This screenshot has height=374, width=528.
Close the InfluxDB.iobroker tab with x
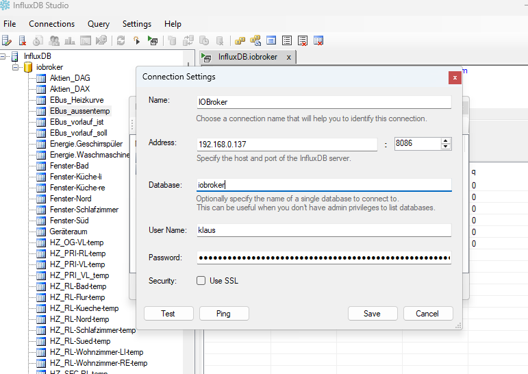click(x=288, y=58)
